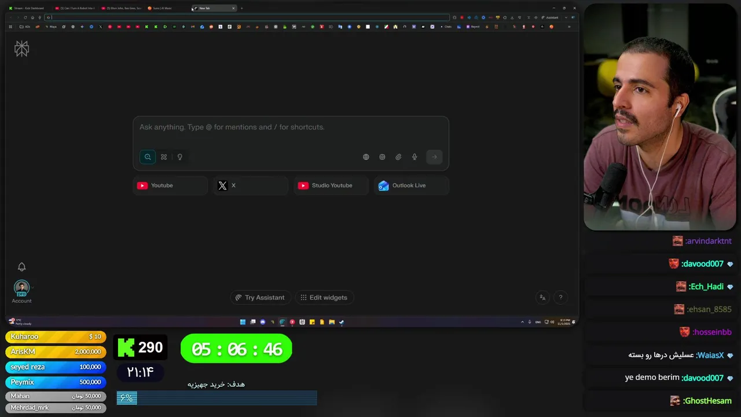Reload the page with refresh icon
This screenshot has width=741, height=417.
point(25,17)
